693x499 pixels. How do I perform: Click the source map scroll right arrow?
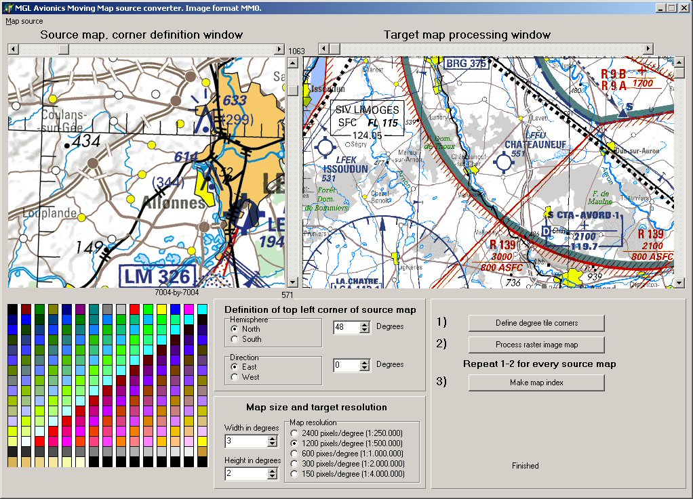tap(279, 49)
